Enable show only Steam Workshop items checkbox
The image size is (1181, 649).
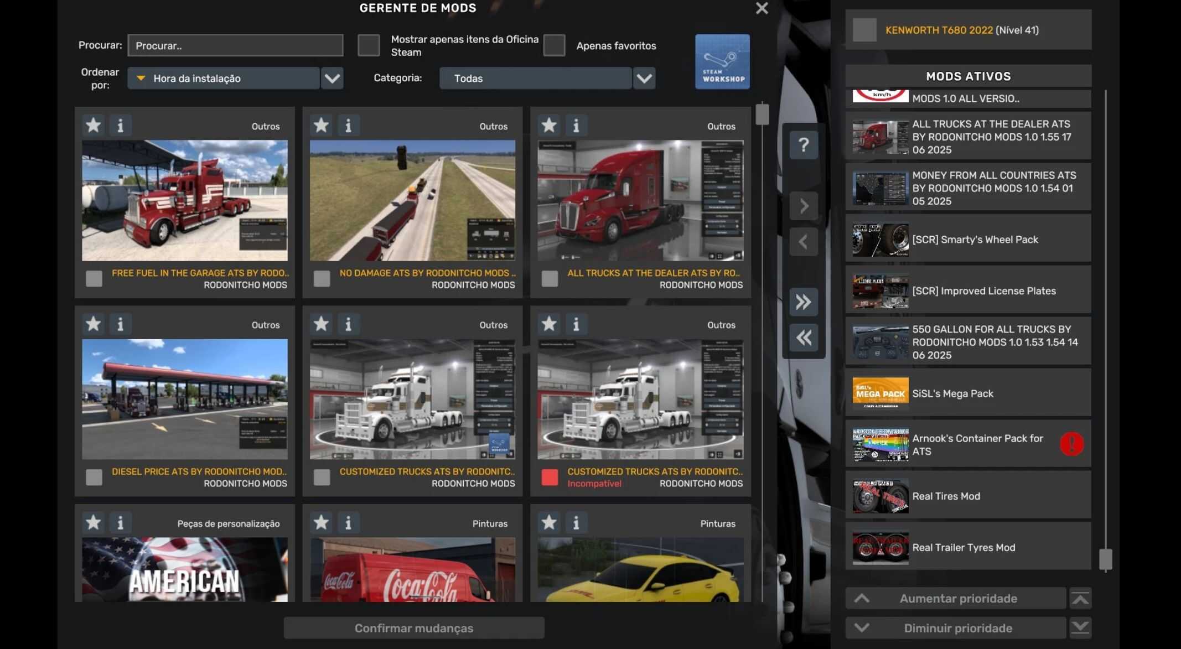[x=369, y=45]
